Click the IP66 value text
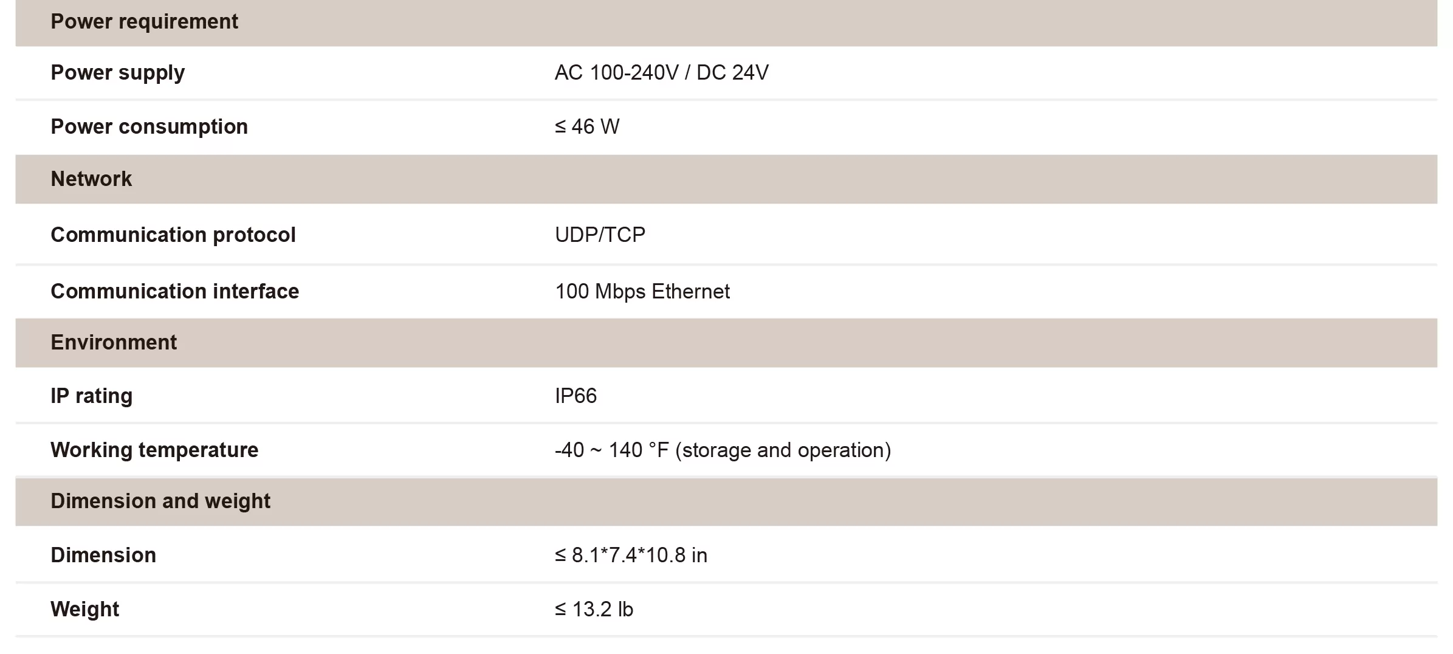The width and height of the screenshot is (1453, 654). click(x=575, y=396)
